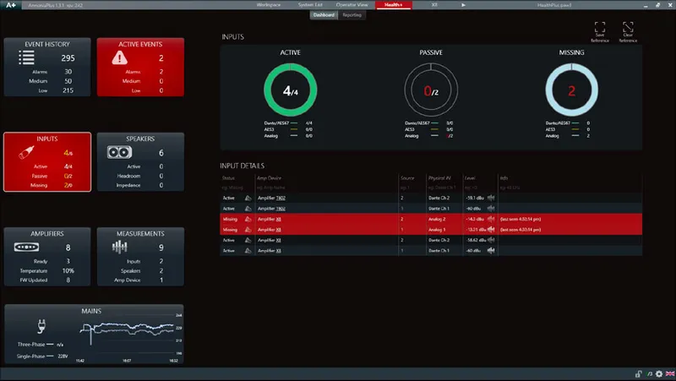Click the Clear Reference icon
676x381 pixels.
(x=628, y=27)
